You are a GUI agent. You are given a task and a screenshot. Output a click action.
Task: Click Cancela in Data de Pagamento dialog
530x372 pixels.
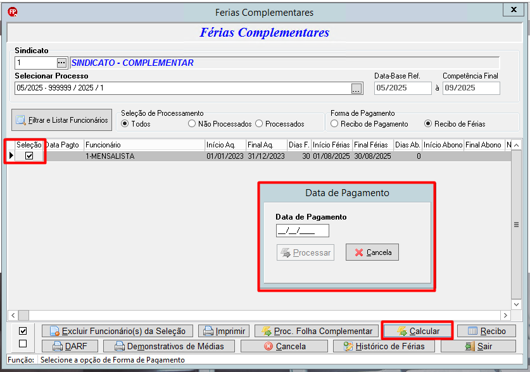pos(372,252)
